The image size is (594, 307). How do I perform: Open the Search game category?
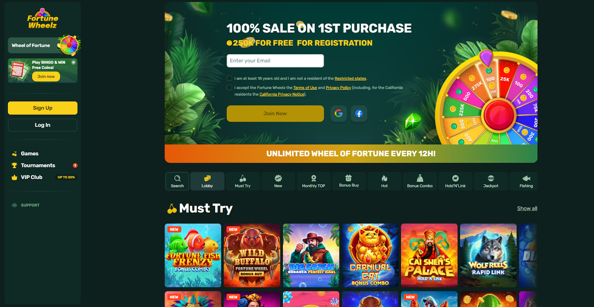(x=177, y=181)
